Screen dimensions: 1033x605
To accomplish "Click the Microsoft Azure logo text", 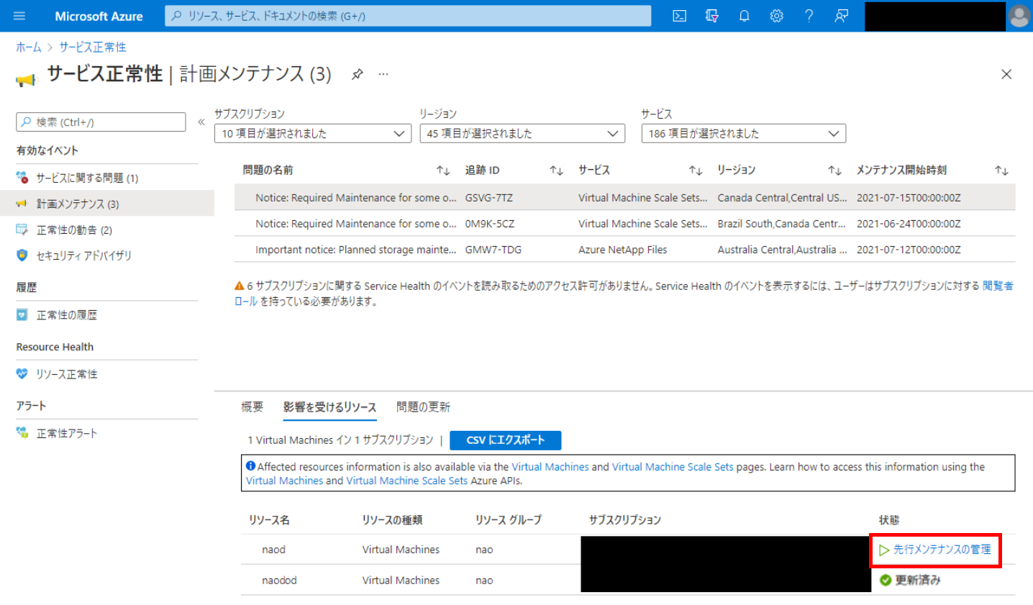I will pyautogui.click(x=99, y=16).
